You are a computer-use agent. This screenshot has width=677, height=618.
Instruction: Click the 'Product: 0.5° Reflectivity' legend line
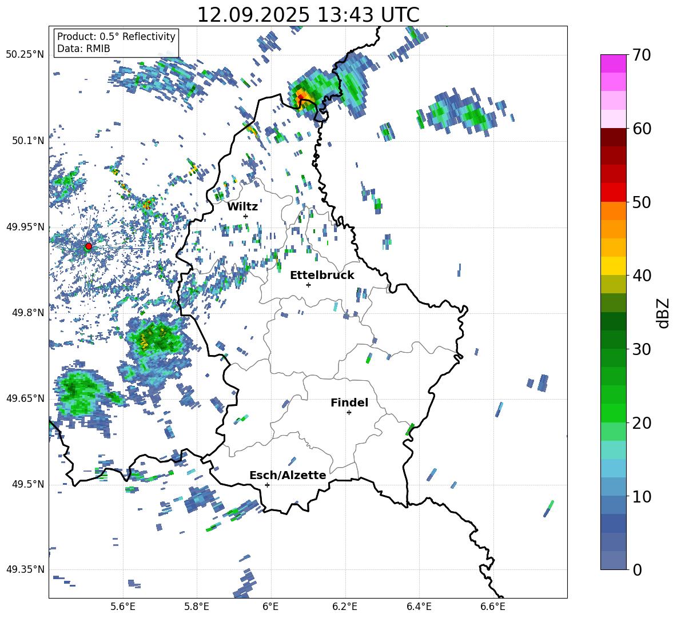coord(116,36)
